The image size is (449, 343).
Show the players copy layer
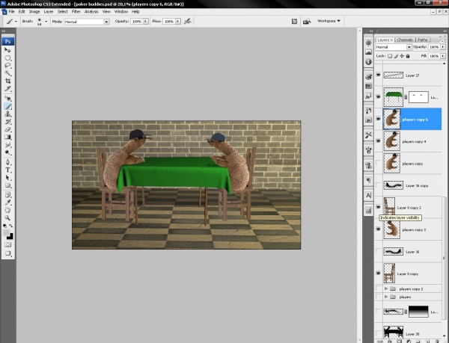[x=378, y=163]
